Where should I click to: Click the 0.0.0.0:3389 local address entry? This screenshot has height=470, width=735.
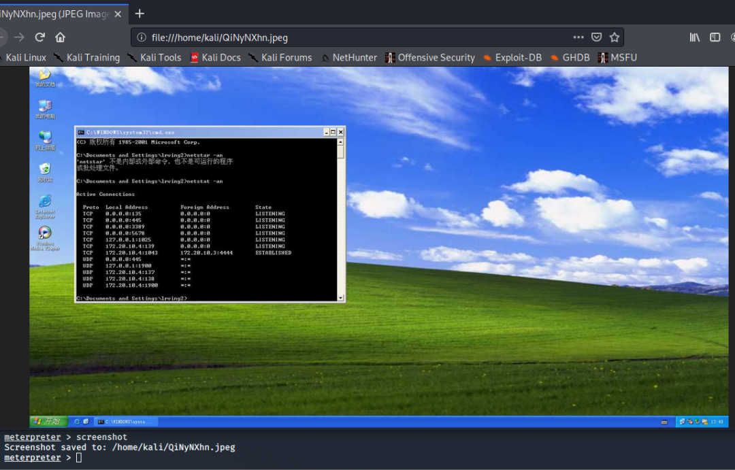125,226
